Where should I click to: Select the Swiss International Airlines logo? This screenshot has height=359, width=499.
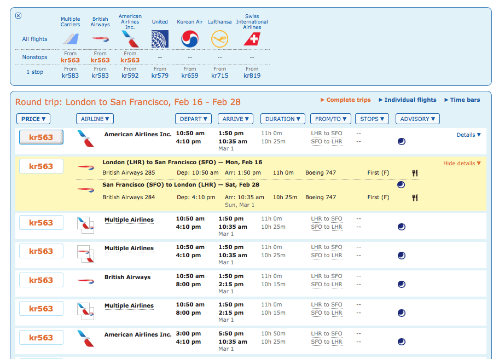coord(252,39)
